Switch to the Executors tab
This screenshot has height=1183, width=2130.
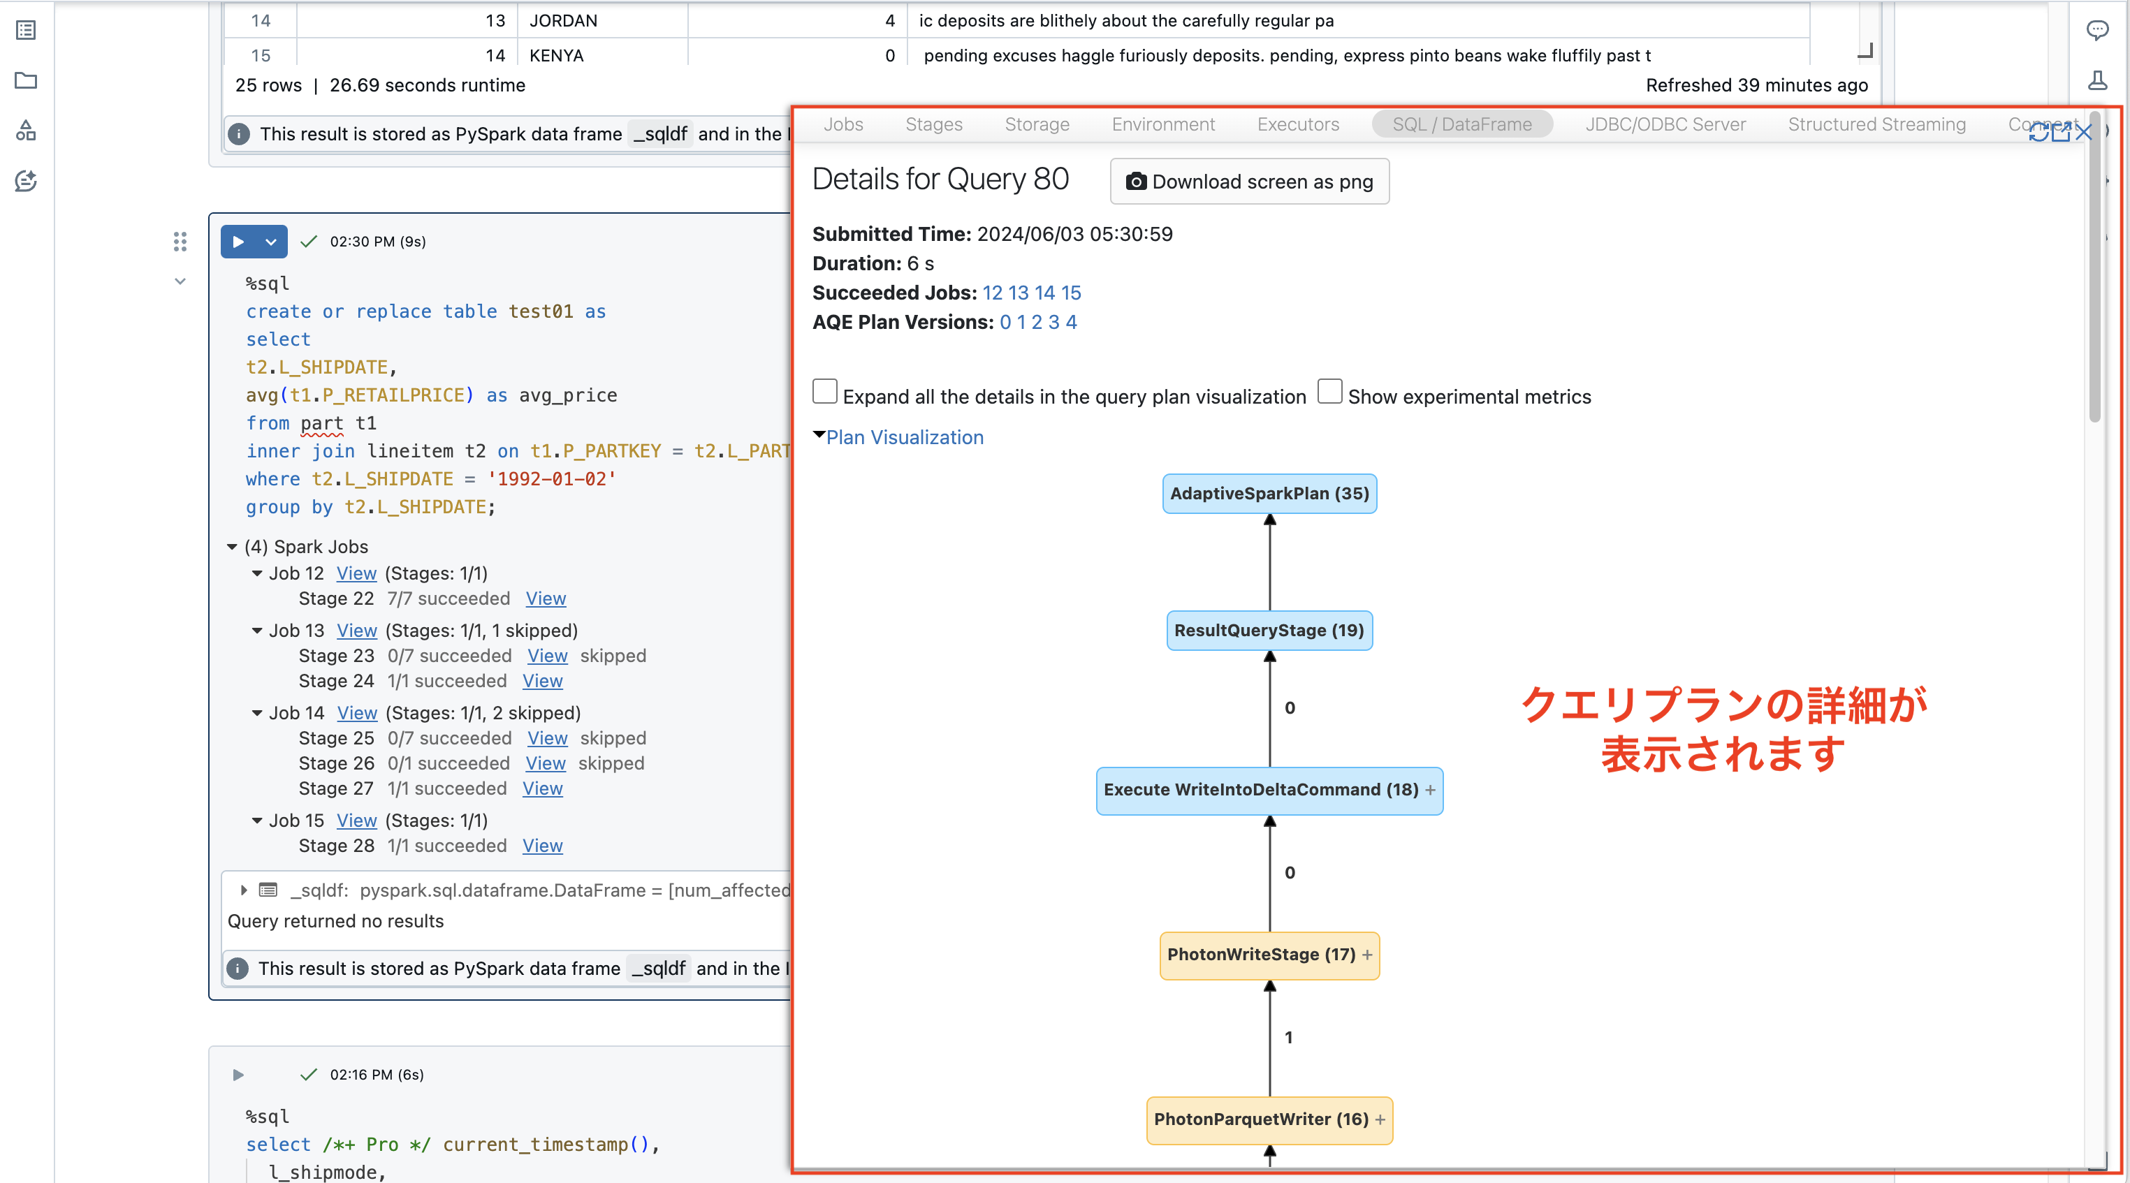coord(1297,124)
